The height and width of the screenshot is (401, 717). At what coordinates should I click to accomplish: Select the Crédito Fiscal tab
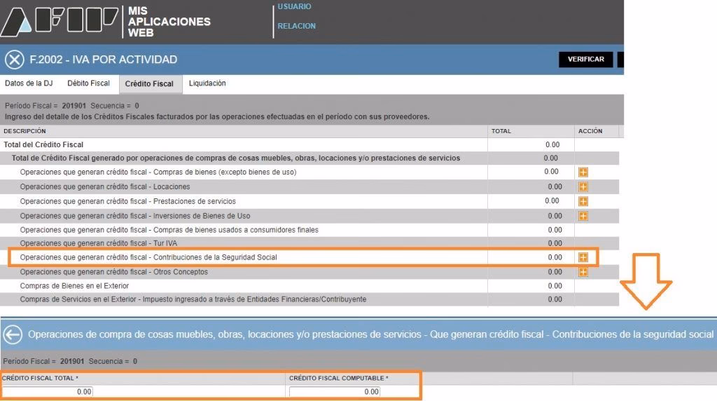pyautogui.click(x=150, y=83)
